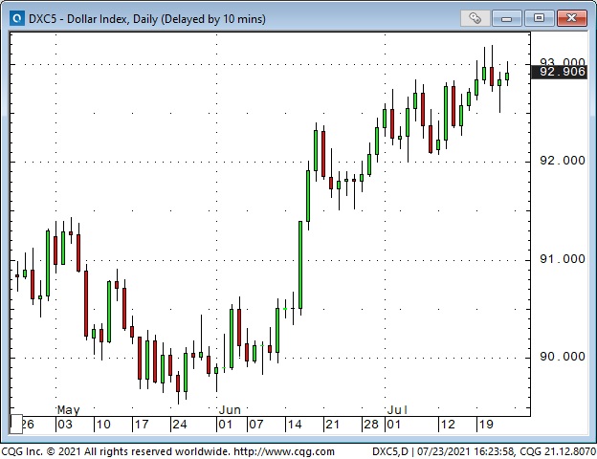The width and height of the screenshot is (597, 459).
Task: Click the 19 date label on time axis
Action: pyautogui.click(x=486, y=425)
